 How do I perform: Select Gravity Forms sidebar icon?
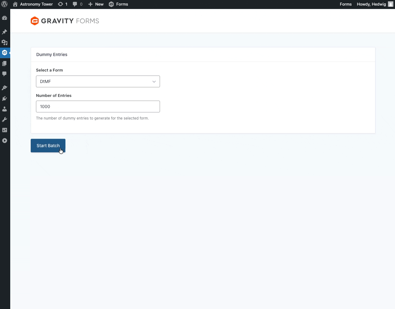click(x=5, y=53)
